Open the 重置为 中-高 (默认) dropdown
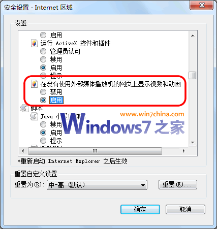The image size is (217, 229). tap(97, 185)
